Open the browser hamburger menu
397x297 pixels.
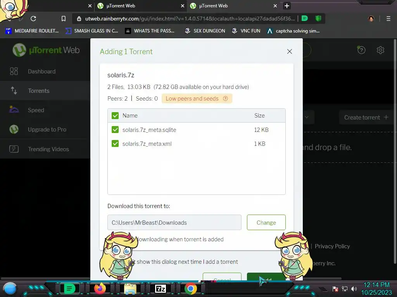pyautogui.click(x=388, y=19)
